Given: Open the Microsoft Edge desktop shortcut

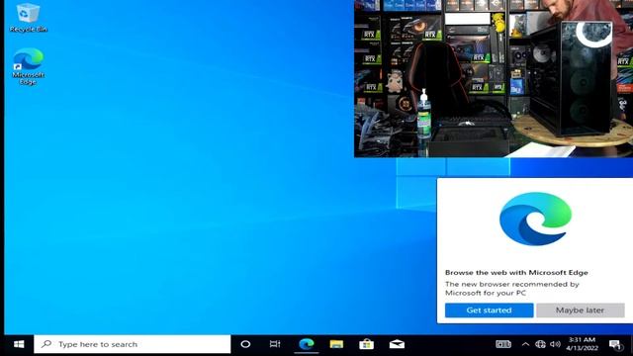Looking at the screenshot, I should click(x=28, y=66).
